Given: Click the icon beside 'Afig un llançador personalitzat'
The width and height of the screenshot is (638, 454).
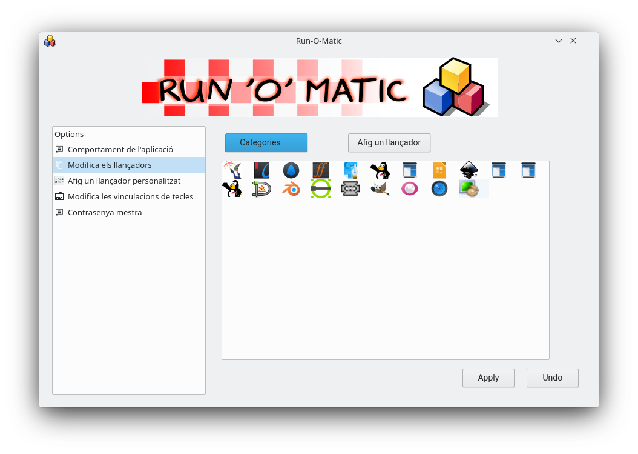Looking at the screenshot, I should (x=59, y=181).
